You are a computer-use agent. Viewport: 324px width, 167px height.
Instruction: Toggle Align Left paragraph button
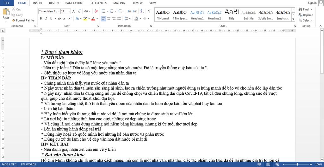[103, 19]
